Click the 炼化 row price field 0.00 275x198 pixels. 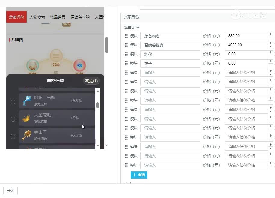[x=246, y=54]
